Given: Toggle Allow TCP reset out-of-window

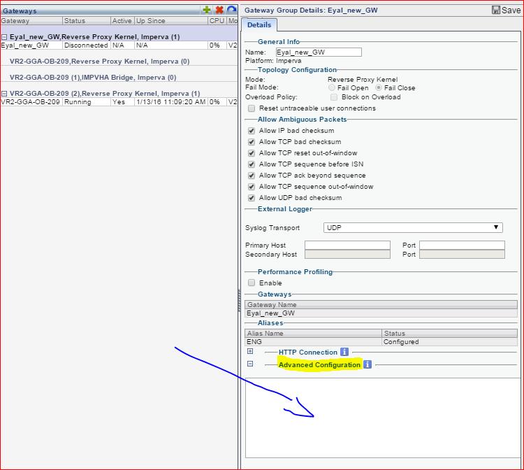Looking at the screenshot, I should click(x=252, y=153).
